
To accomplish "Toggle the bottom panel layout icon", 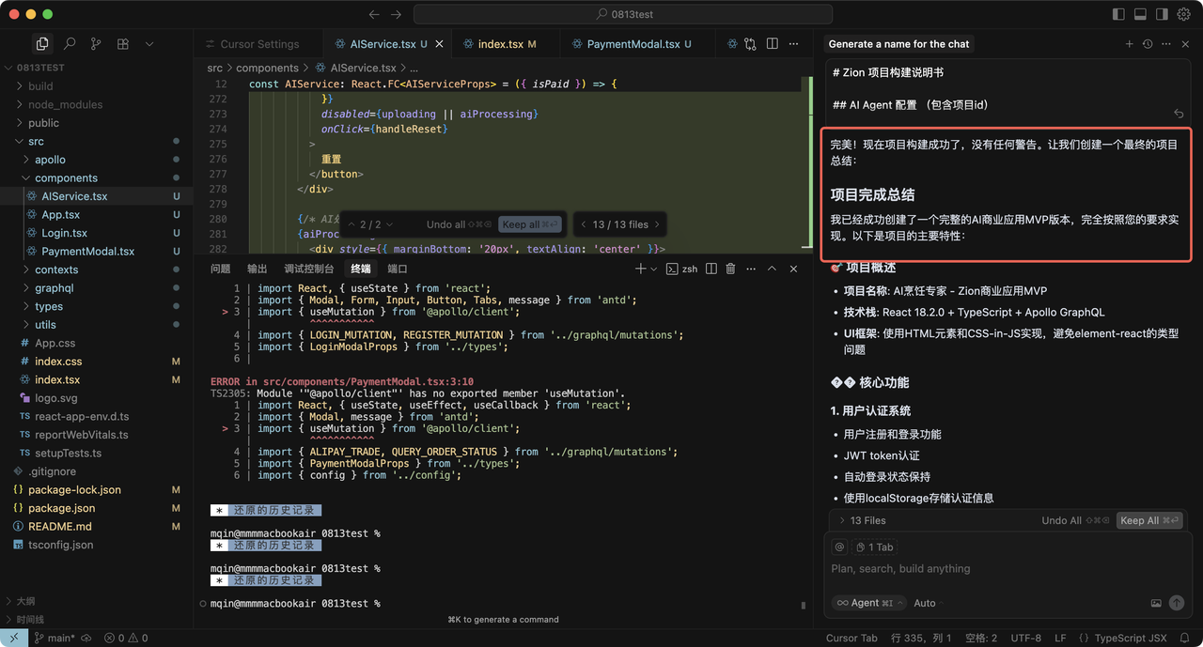I will [1140, 14].
